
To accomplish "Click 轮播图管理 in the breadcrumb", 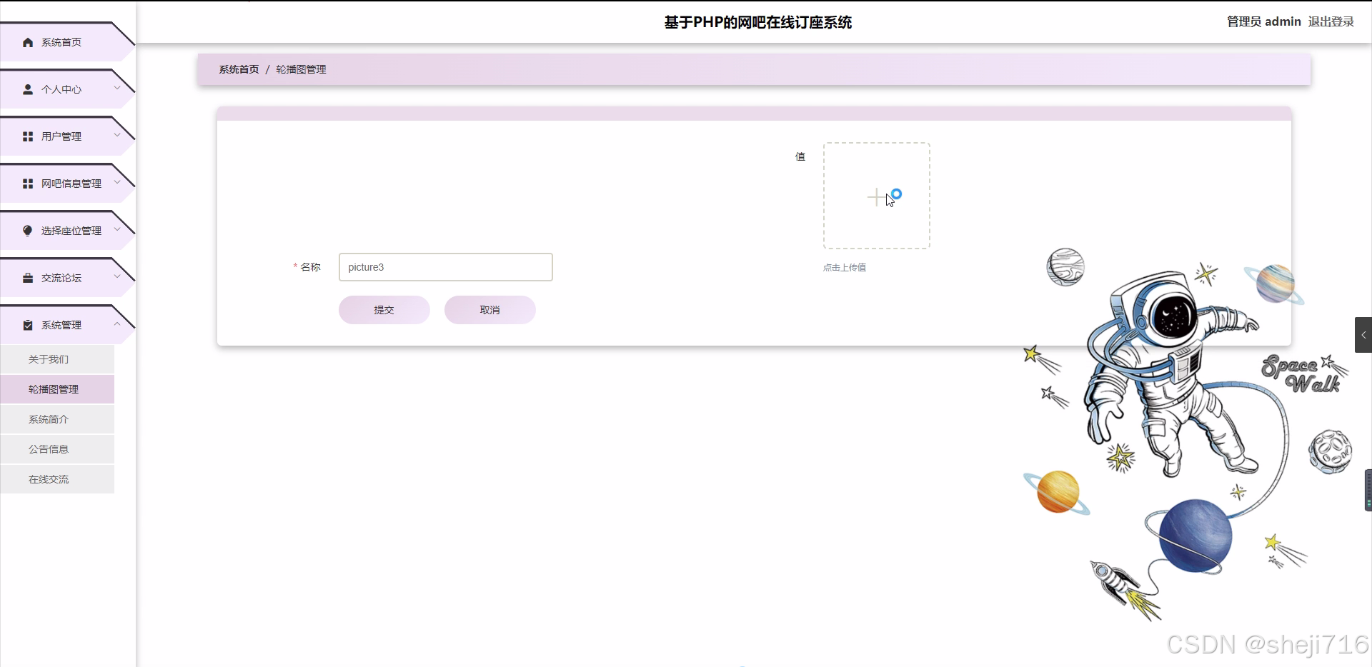I will (301, 69).
